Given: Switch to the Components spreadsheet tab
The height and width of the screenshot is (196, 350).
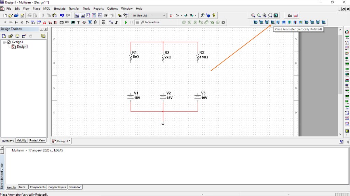Looking at the screenshot, I should tap(38, 187).
